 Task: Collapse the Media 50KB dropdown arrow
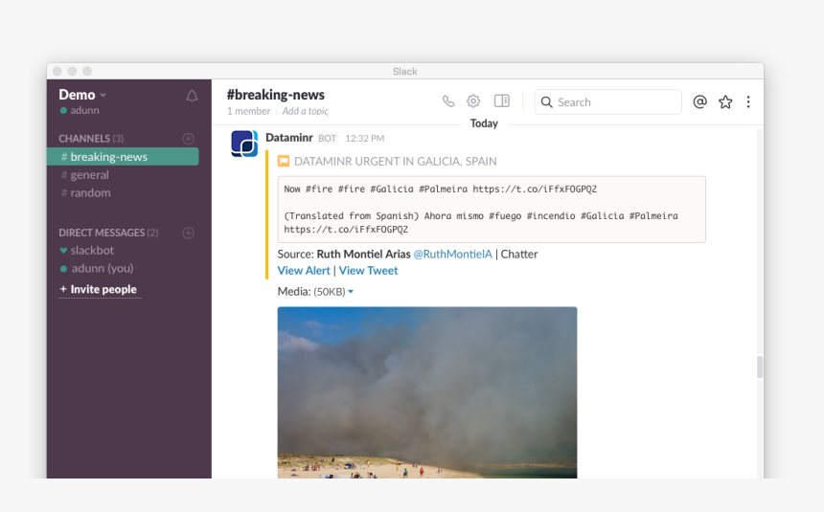click(351, 292)
